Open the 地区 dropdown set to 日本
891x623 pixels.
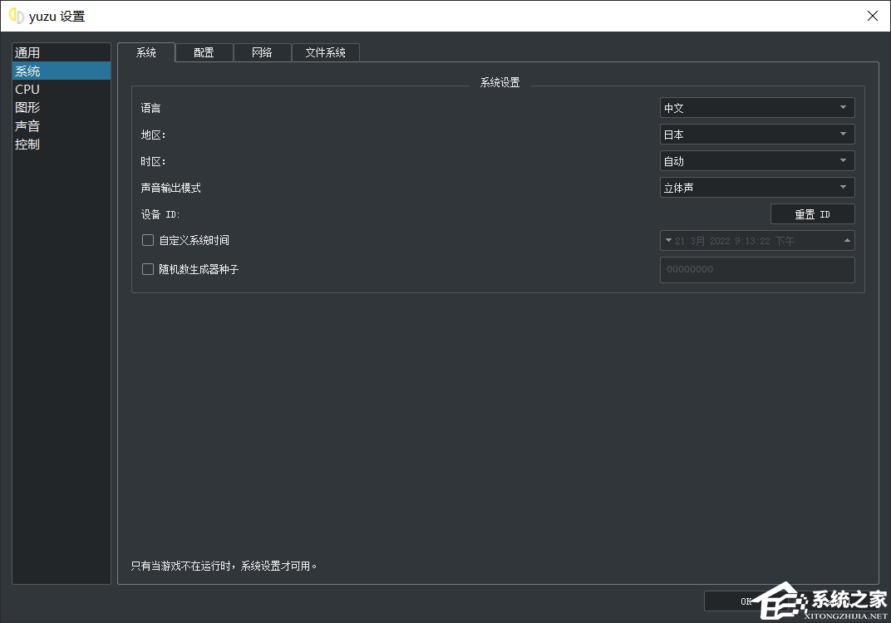pyautogui.click(x=756, y=135)
